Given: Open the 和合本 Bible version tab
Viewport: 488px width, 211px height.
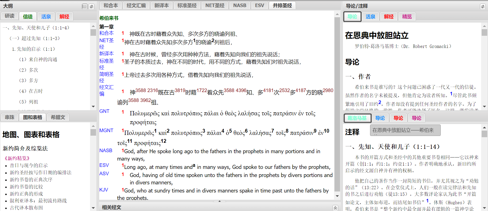Looking at the screenshot, I should tap(111, 5).
